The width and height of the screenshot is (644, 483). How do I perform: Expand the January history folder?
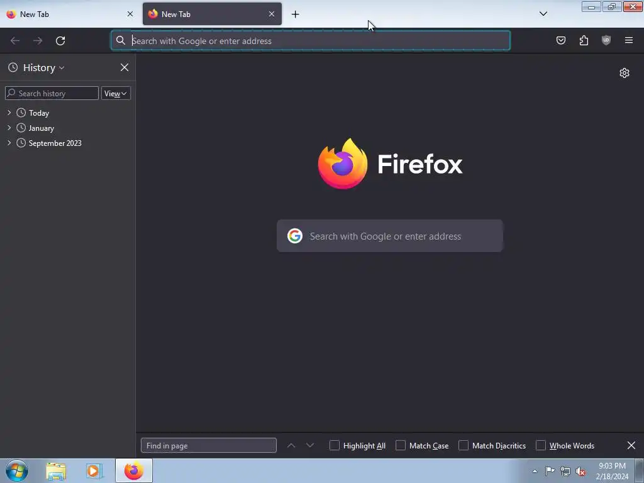[x=9, y=128]
